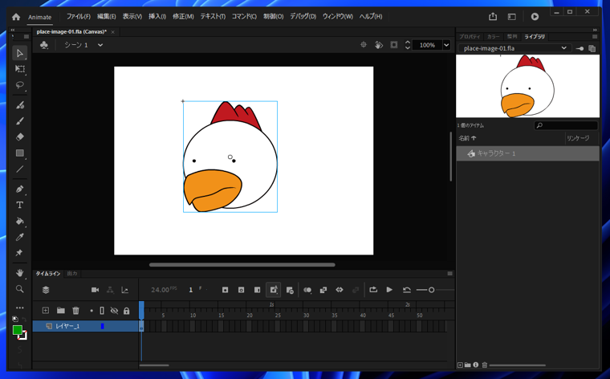Toggle lock for all layers
The image size is (610, 379).
(126, 311)
